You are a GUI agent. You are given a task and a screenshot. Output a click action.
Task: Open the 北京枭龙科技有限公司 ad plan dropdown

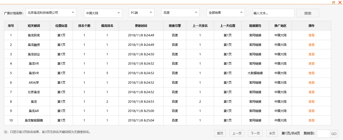click(51, 13)
